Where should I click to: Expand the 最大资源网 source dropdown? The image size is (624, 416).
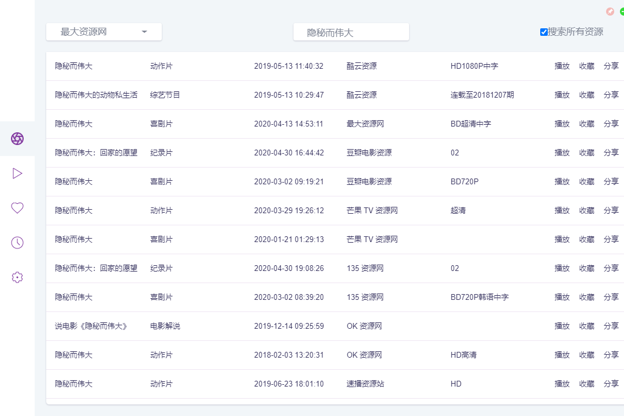click(104, 32)
